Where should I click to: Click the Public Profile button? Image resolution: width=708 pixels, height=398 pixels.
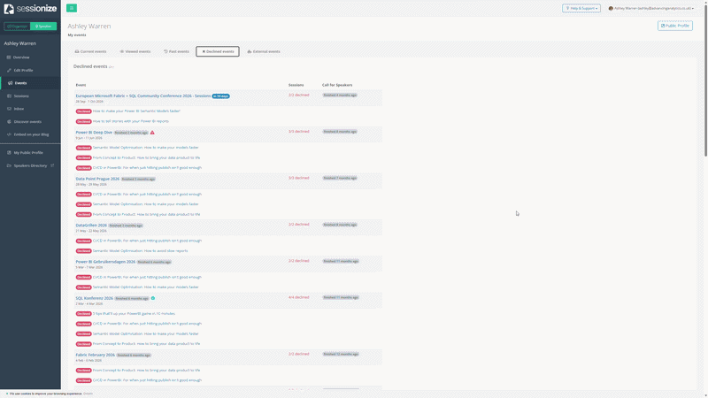(675, 26)
